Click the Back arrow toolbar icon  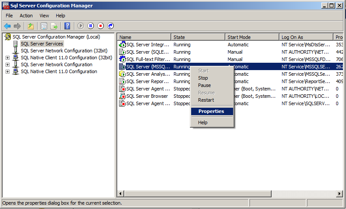pyautogui.click(x=7, y=26)
